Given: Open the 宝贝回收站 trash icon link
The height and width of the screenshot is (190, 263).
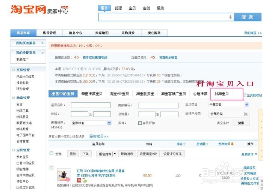Looking at the screenshot, I should click(245, 95).
